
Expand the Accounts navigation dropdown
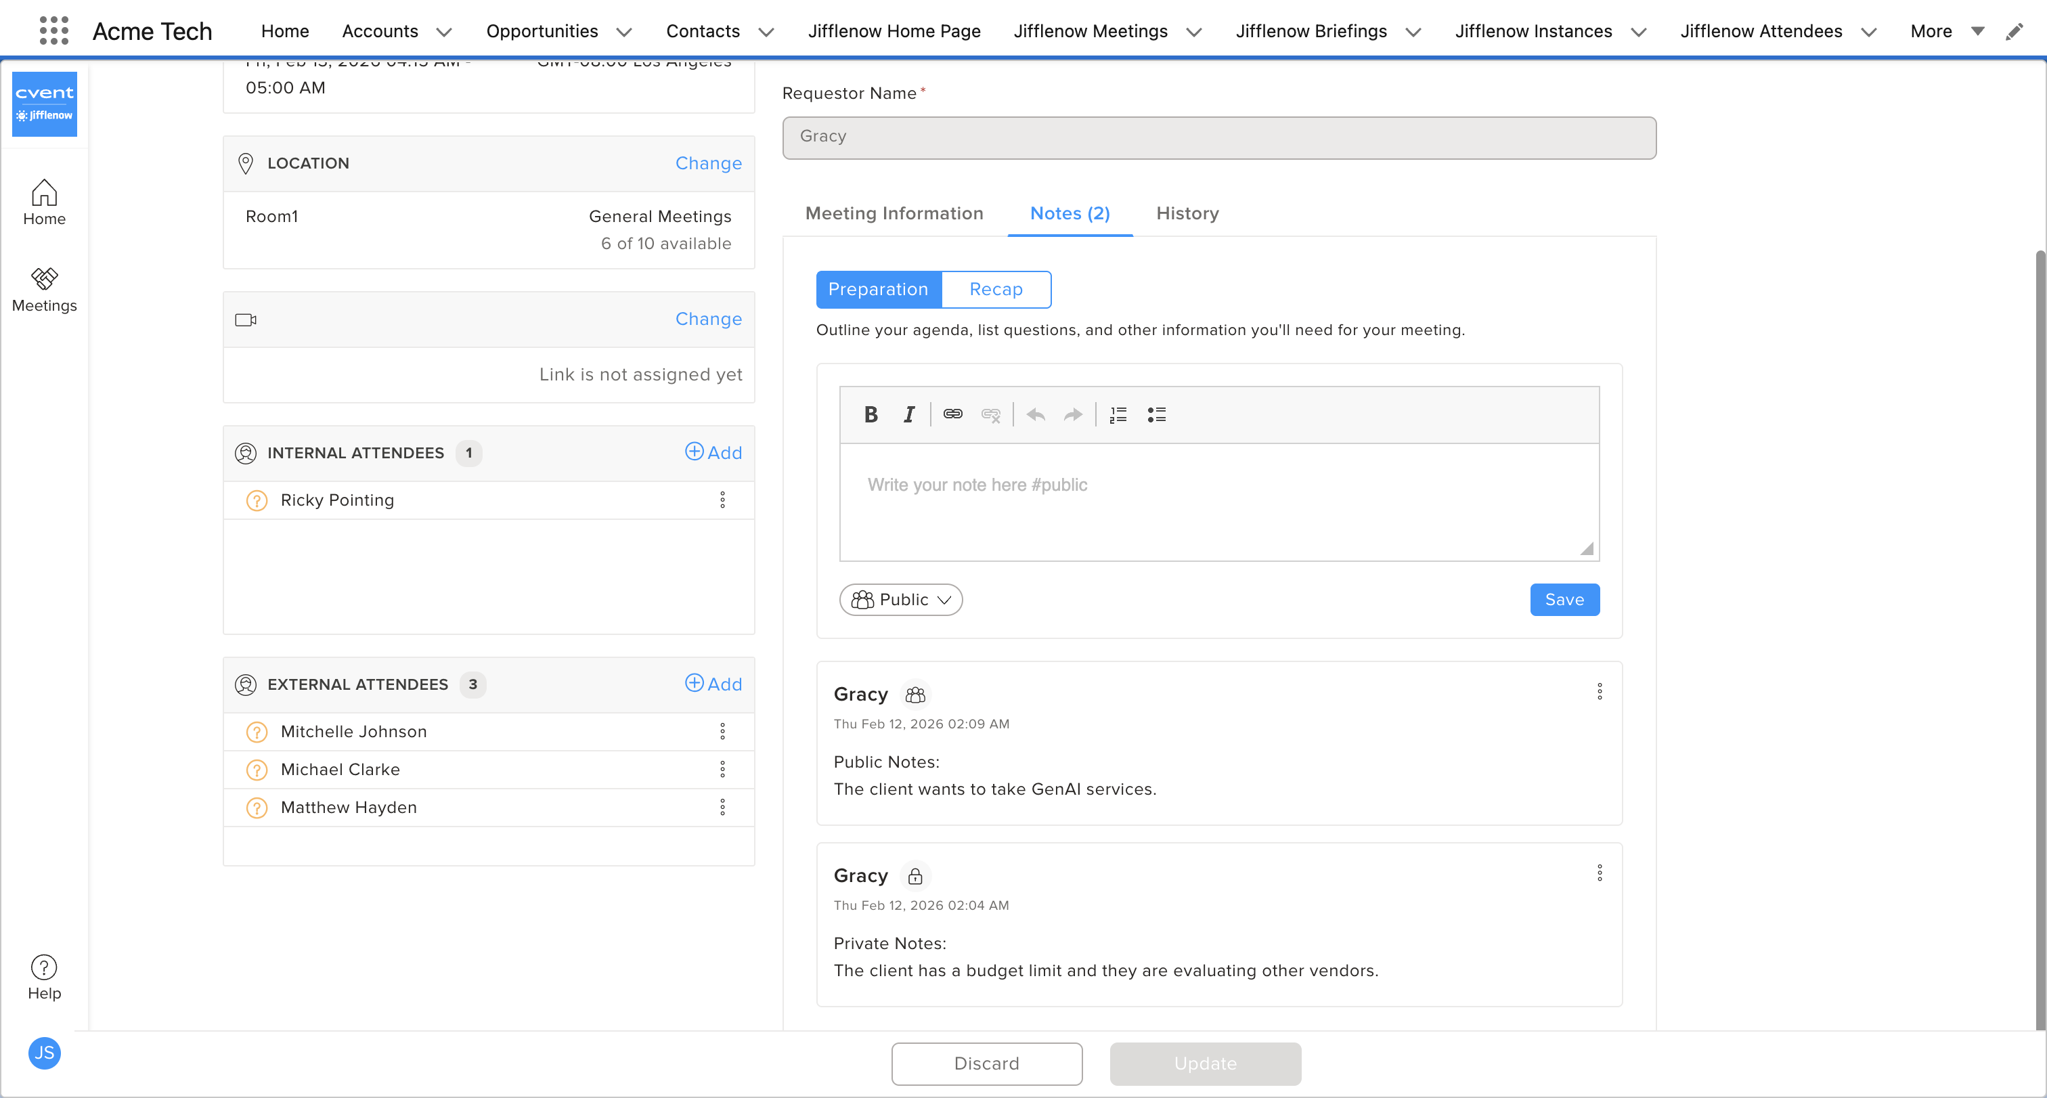pos(444,32)
